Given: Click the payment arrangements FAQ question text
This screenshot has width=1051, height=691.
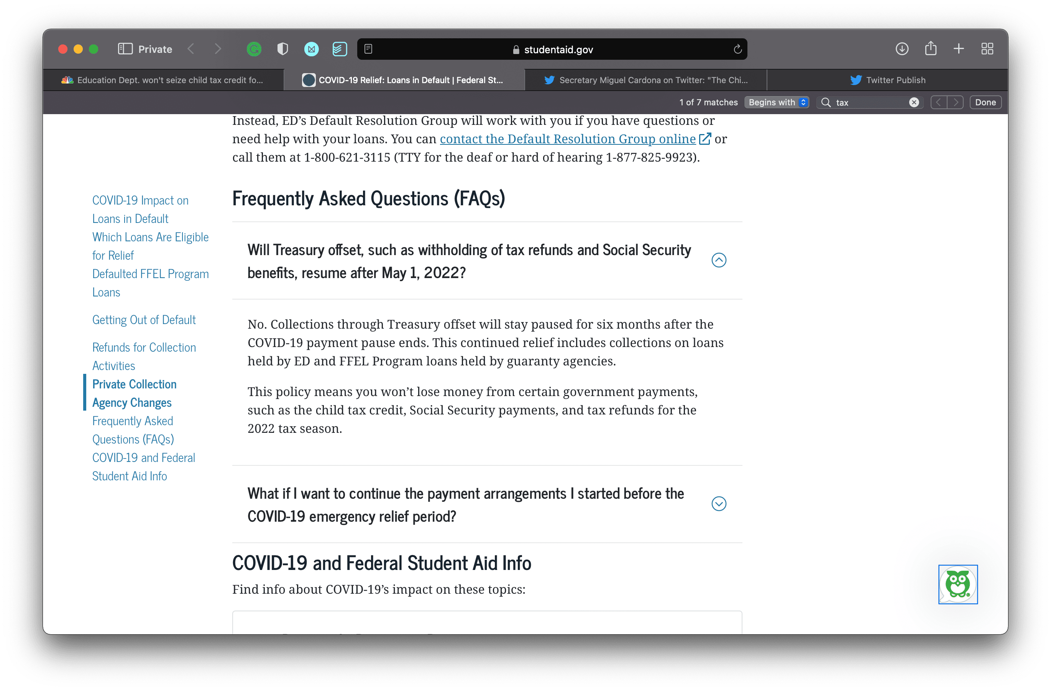Looking at the screenshot, I should pyautogui.click(x=465, y=505).
